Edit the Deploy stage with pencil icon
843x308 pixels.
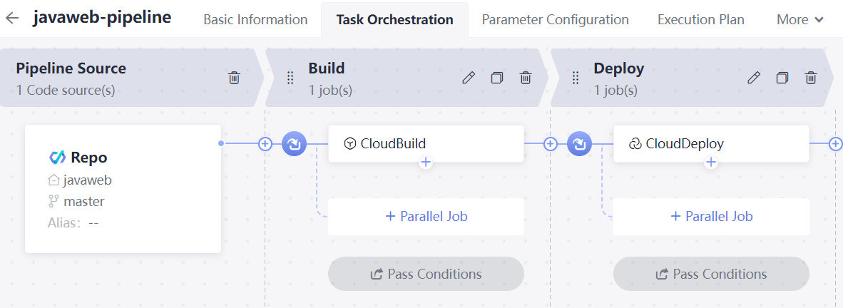(x=754, y=78)
